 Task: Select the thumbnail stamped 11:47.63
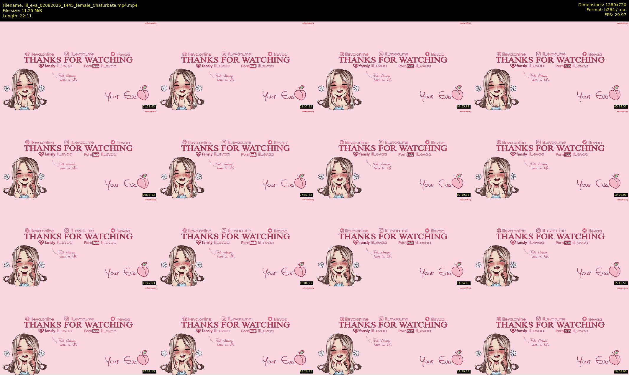[78, 242]
